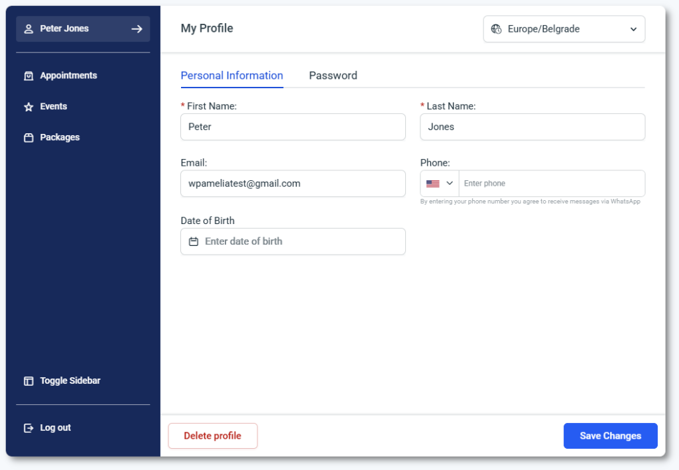Collapse the sidebar using Toggle Sidebar
The image size is (679, 470).
point(70,381)
